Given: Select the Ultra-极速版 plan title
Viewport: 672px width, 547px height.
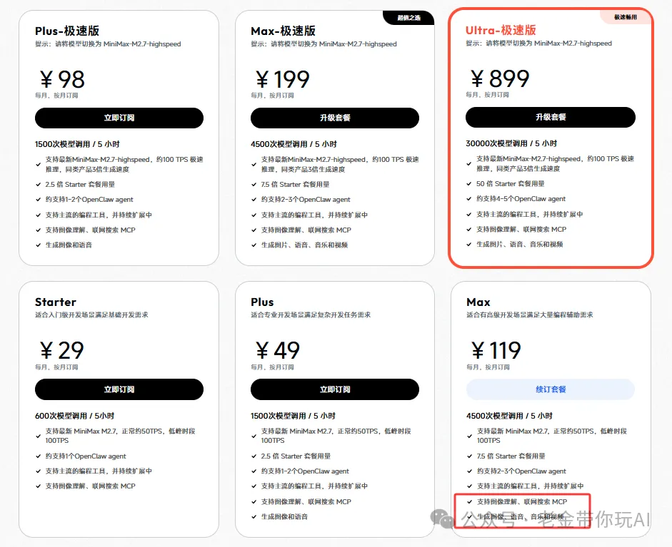Looking at the screenshot, I should coord(501,30).
